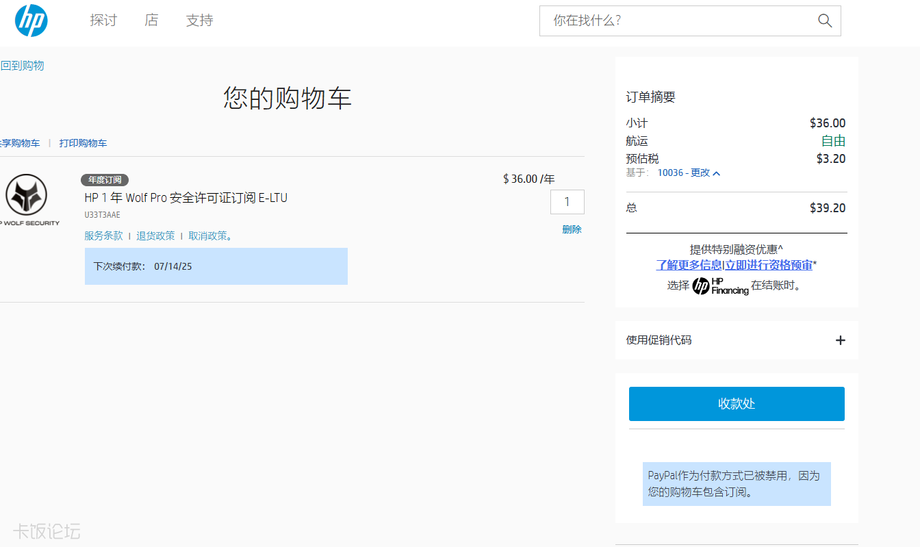Click the HP logo in header
This screenshot has height=547, width=920.
pyautogui.click(x=31, y=21)
